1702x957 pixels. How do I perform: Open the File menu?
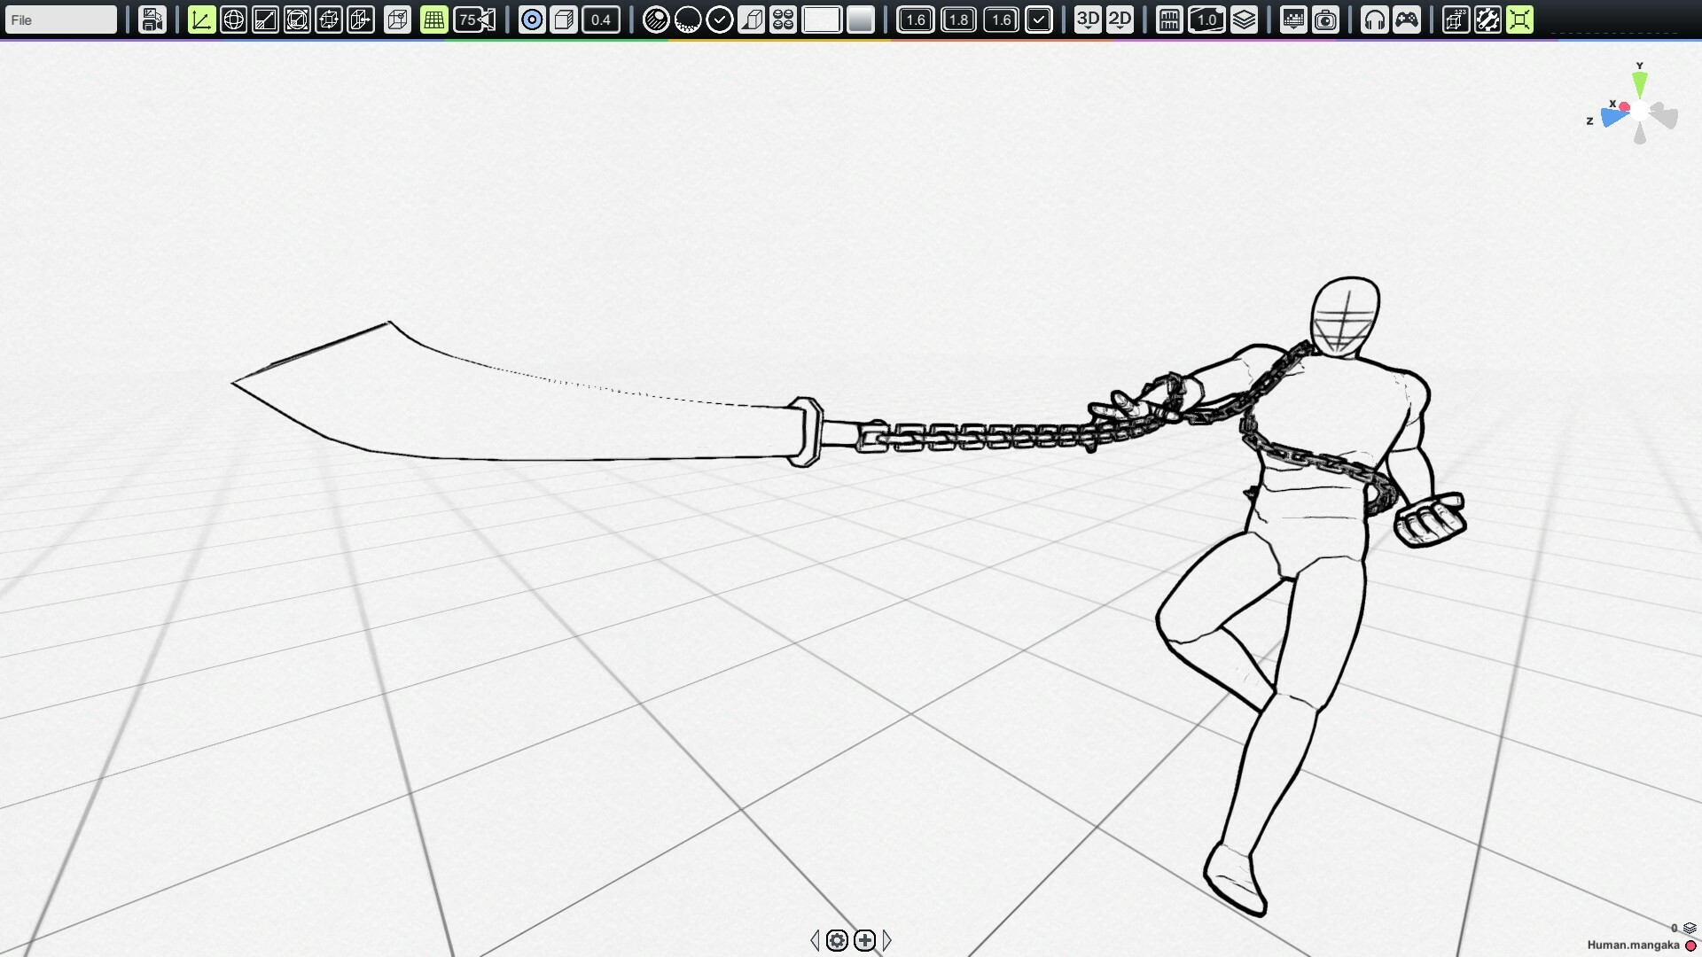click(59, 19)
